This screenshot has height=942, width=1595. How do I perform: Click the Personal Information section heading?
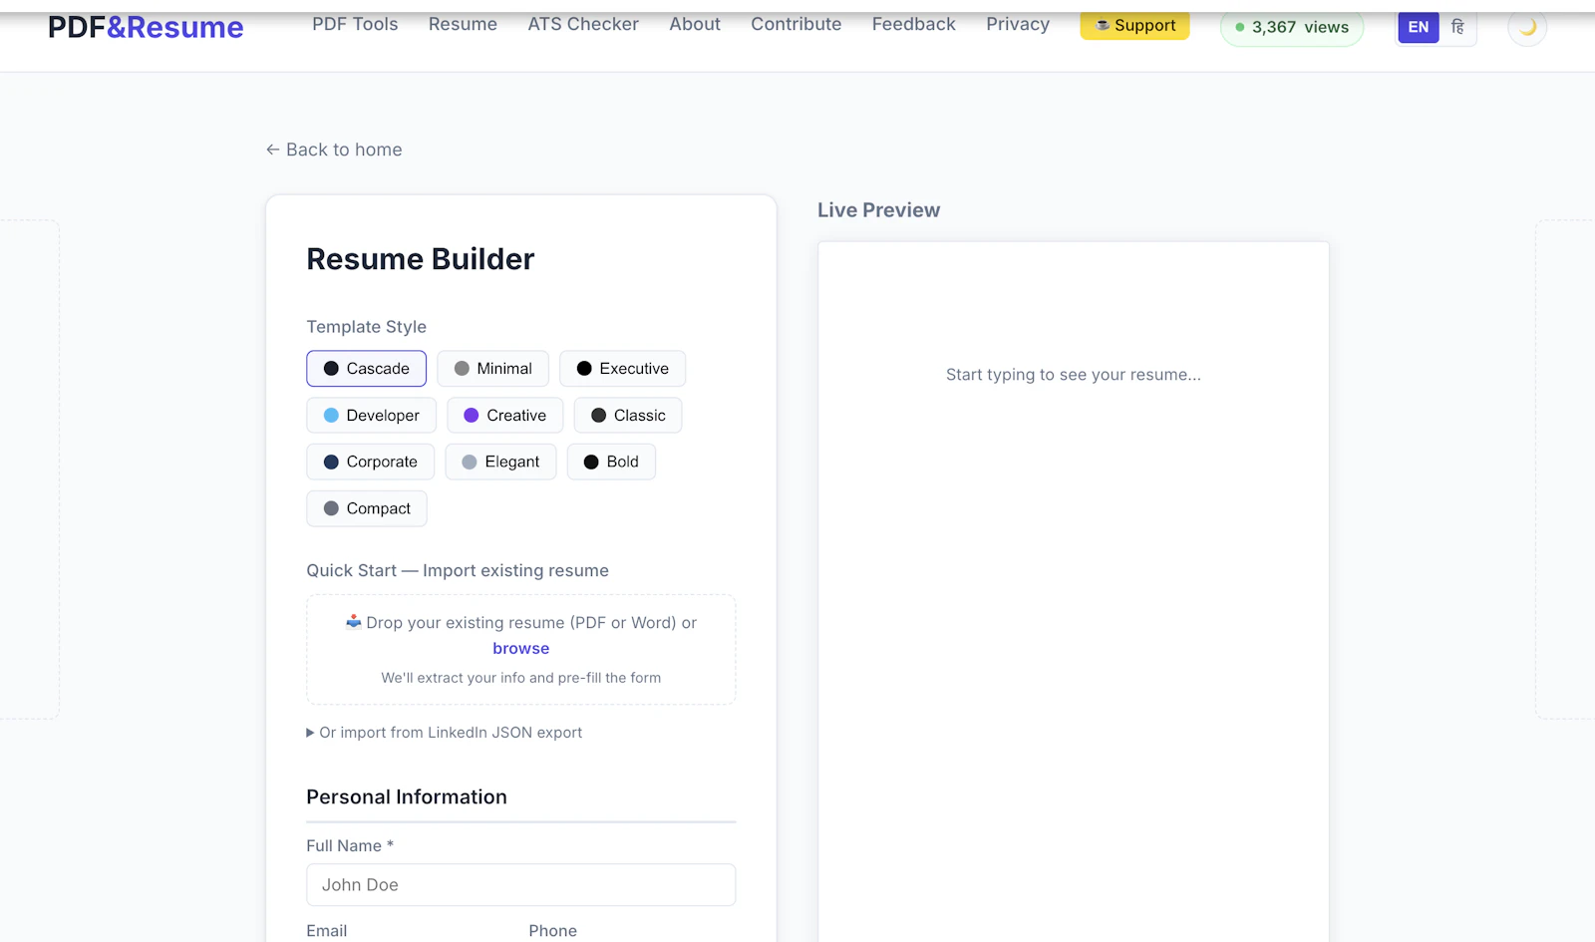407,797
